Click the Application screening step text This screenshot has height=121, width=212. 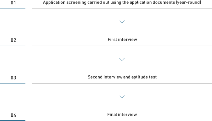point(122,3)
